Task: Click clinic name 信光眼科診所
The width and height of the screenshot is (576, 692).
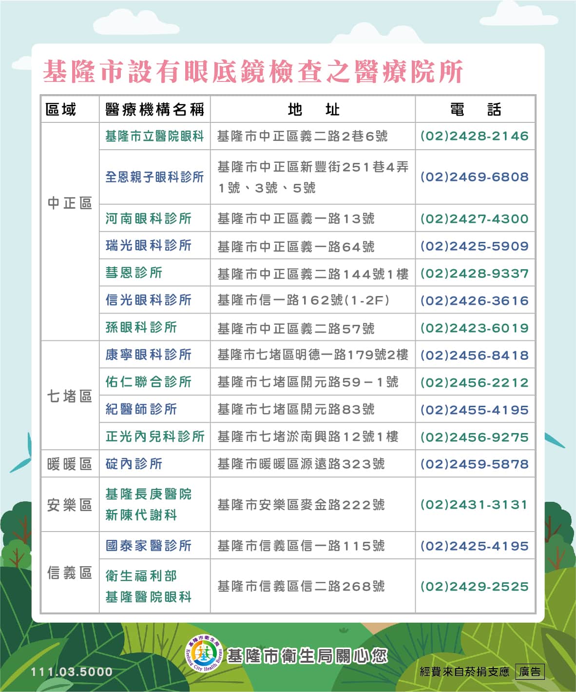Action: click(148, 300)
